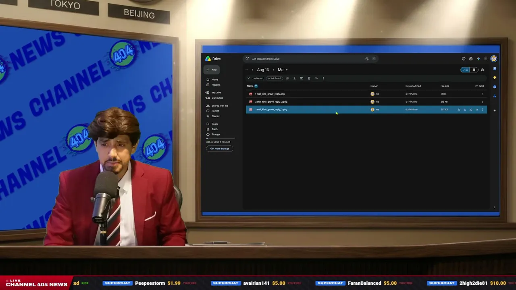The image size is (516, 290).
Task: Click the New button
Action: tap(212, 70)
